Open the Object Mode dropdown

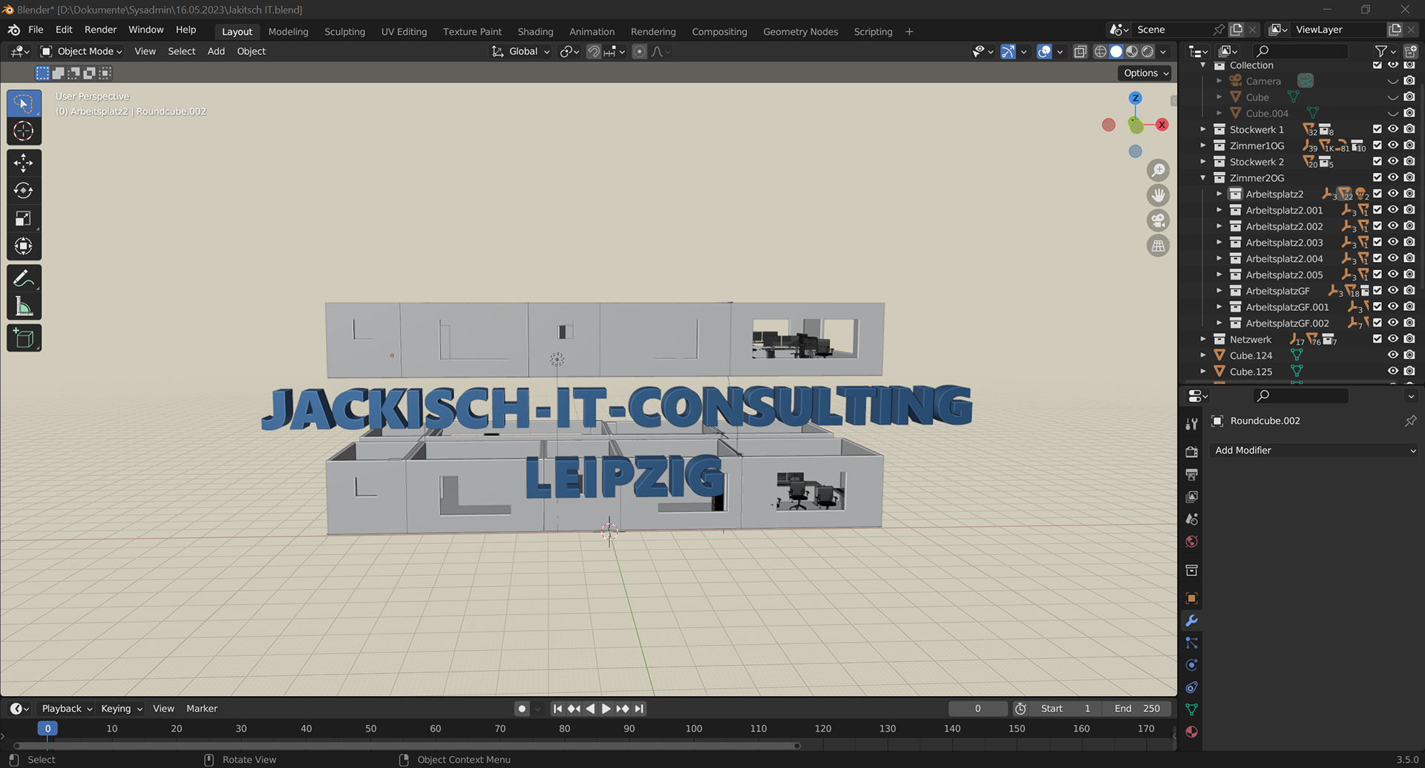(82, 51)
